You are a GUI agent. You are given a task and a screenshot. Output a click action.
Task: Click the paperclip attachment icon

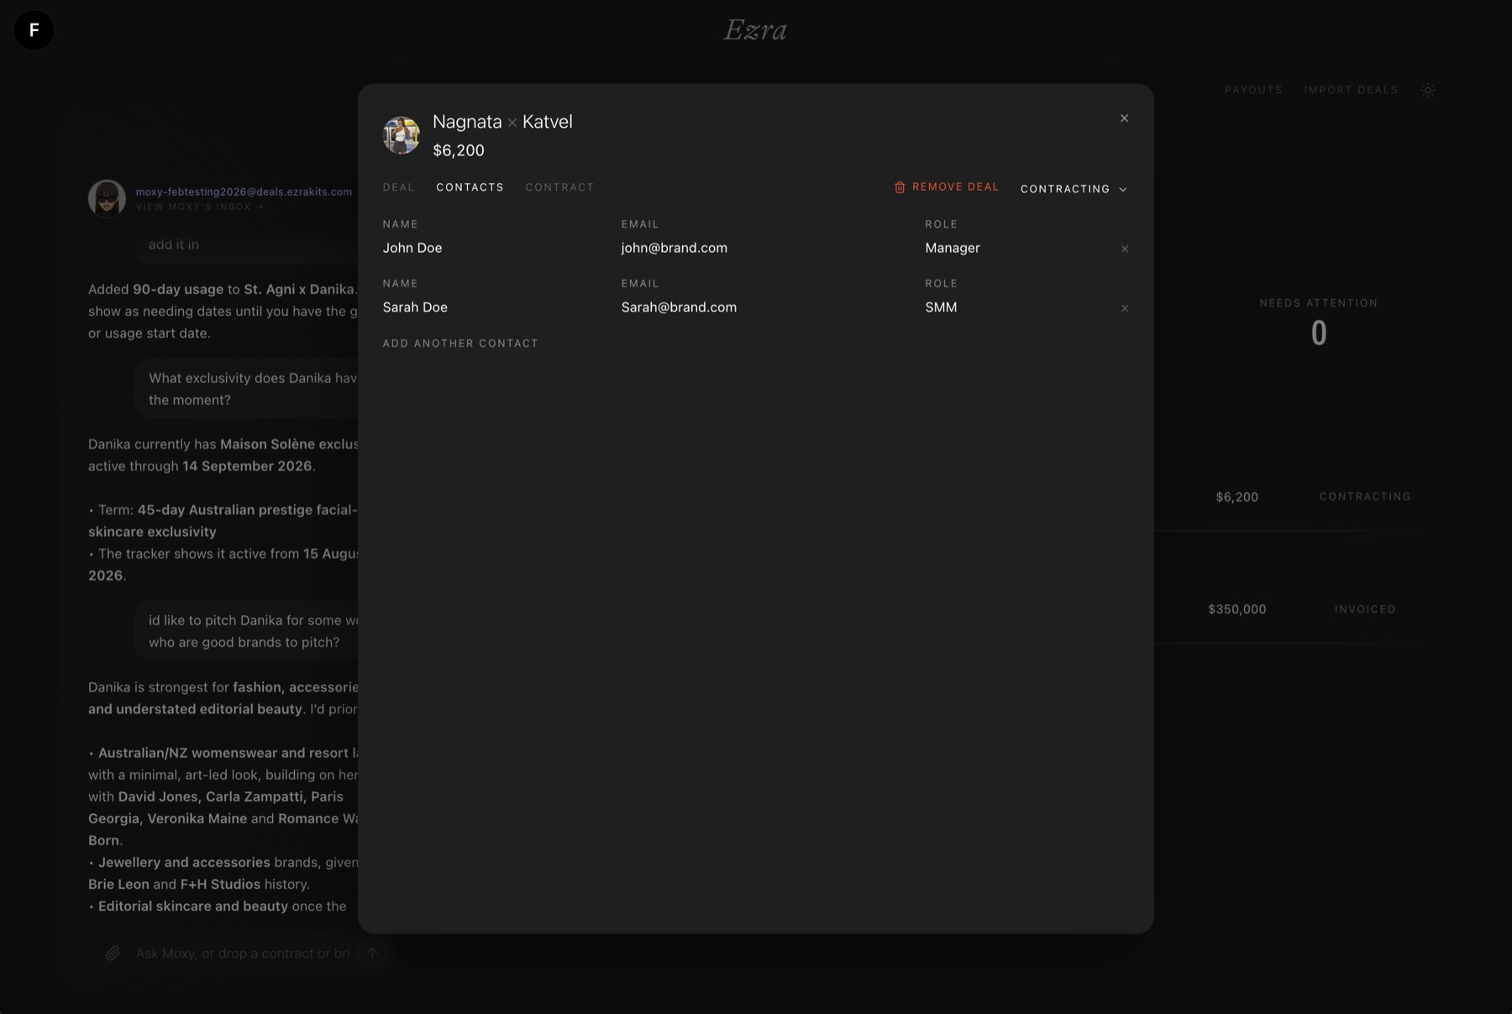click(x=113, y=954)
